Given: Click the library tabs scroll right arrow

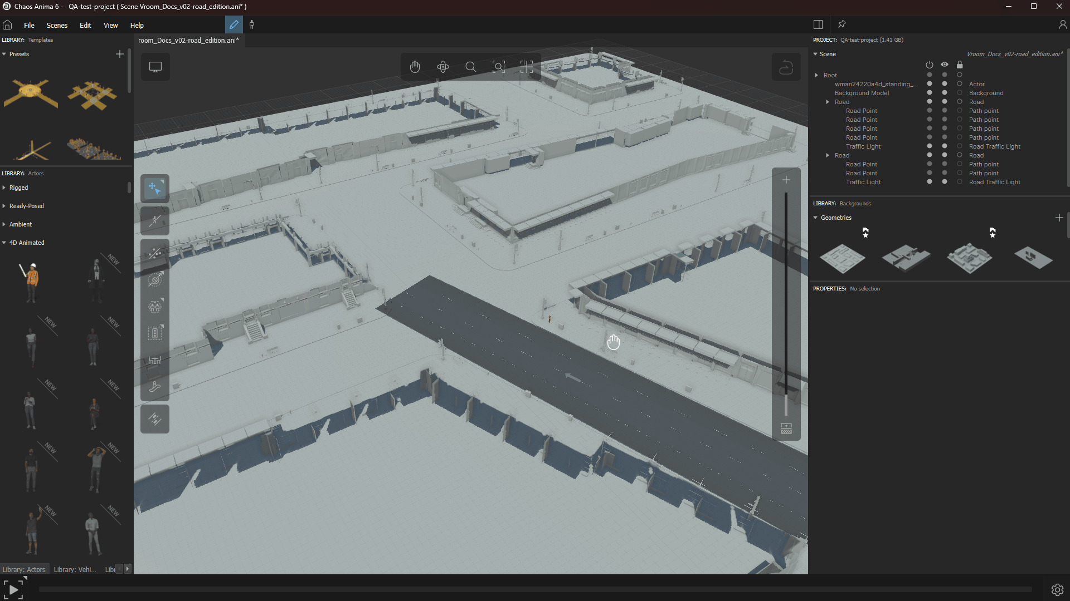Looking at the screenshot, I should click(128, 569).
